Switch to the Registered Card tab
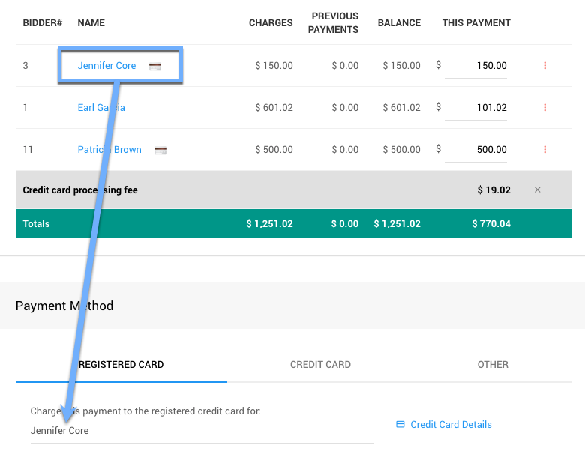The height and width of the screenshot is (451, 585). tap(121, 365)
